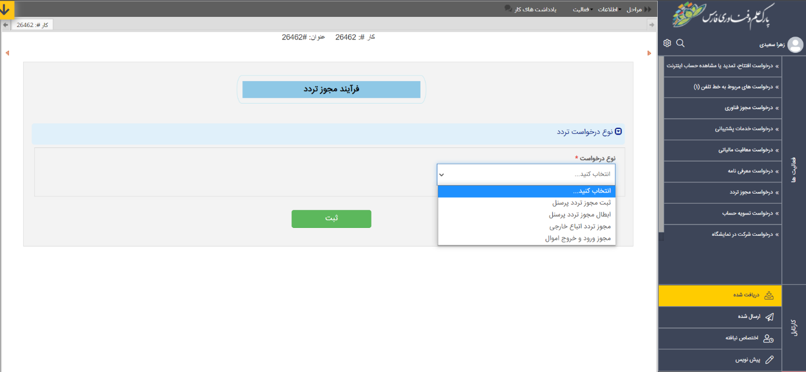This screenshot has height=372, width=806.
Task: Collapse the نوع درخواست تردد section
Action: click(x=618, y=132)
